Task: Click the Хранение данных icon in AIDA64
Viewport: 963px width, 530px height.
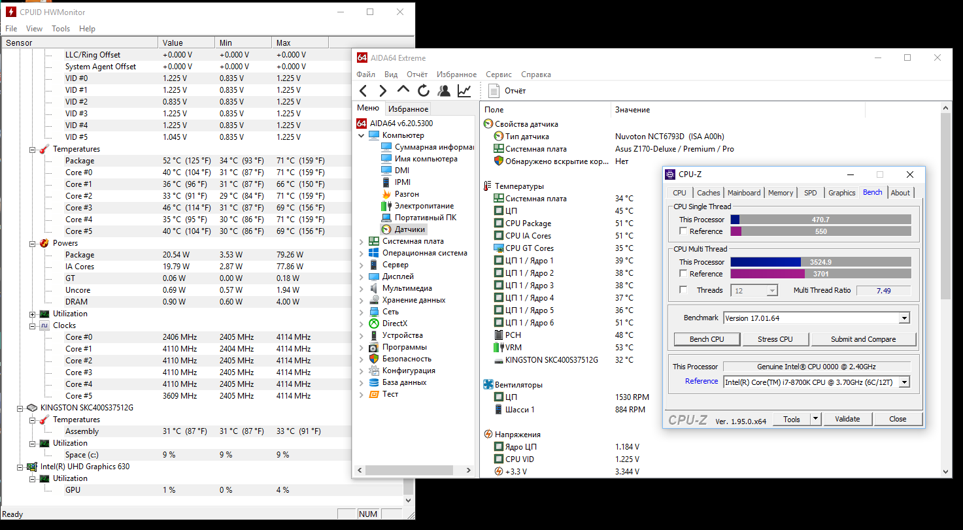Action: pos(374,300)
